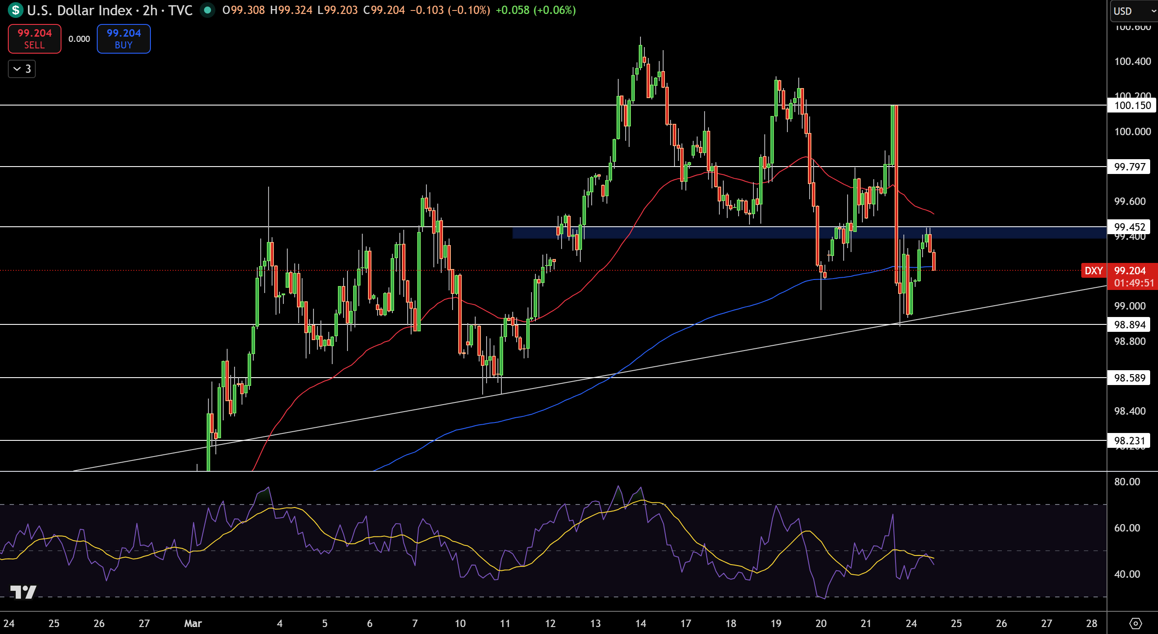Image resolution: width=1158 pixels, height=634 pixels.
Task: Click the close value C99.204
Action: (x=384, y=10)
